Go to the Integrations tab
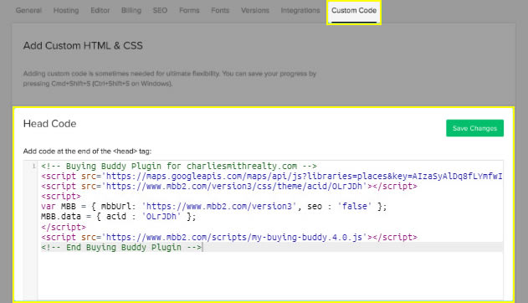This screenshot has width=528, height=303. point(300,10)
